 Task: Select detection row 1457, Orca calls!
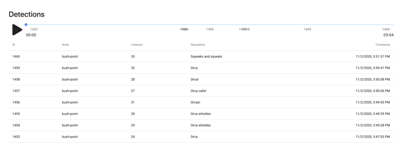(201, 91)
